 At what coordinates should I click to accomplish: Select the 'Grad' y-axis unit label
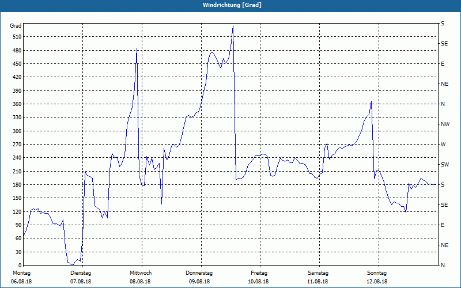16,26
